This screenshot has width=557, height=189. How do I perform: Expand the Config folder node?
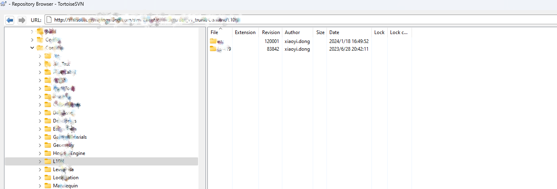(x=32, y=40)
